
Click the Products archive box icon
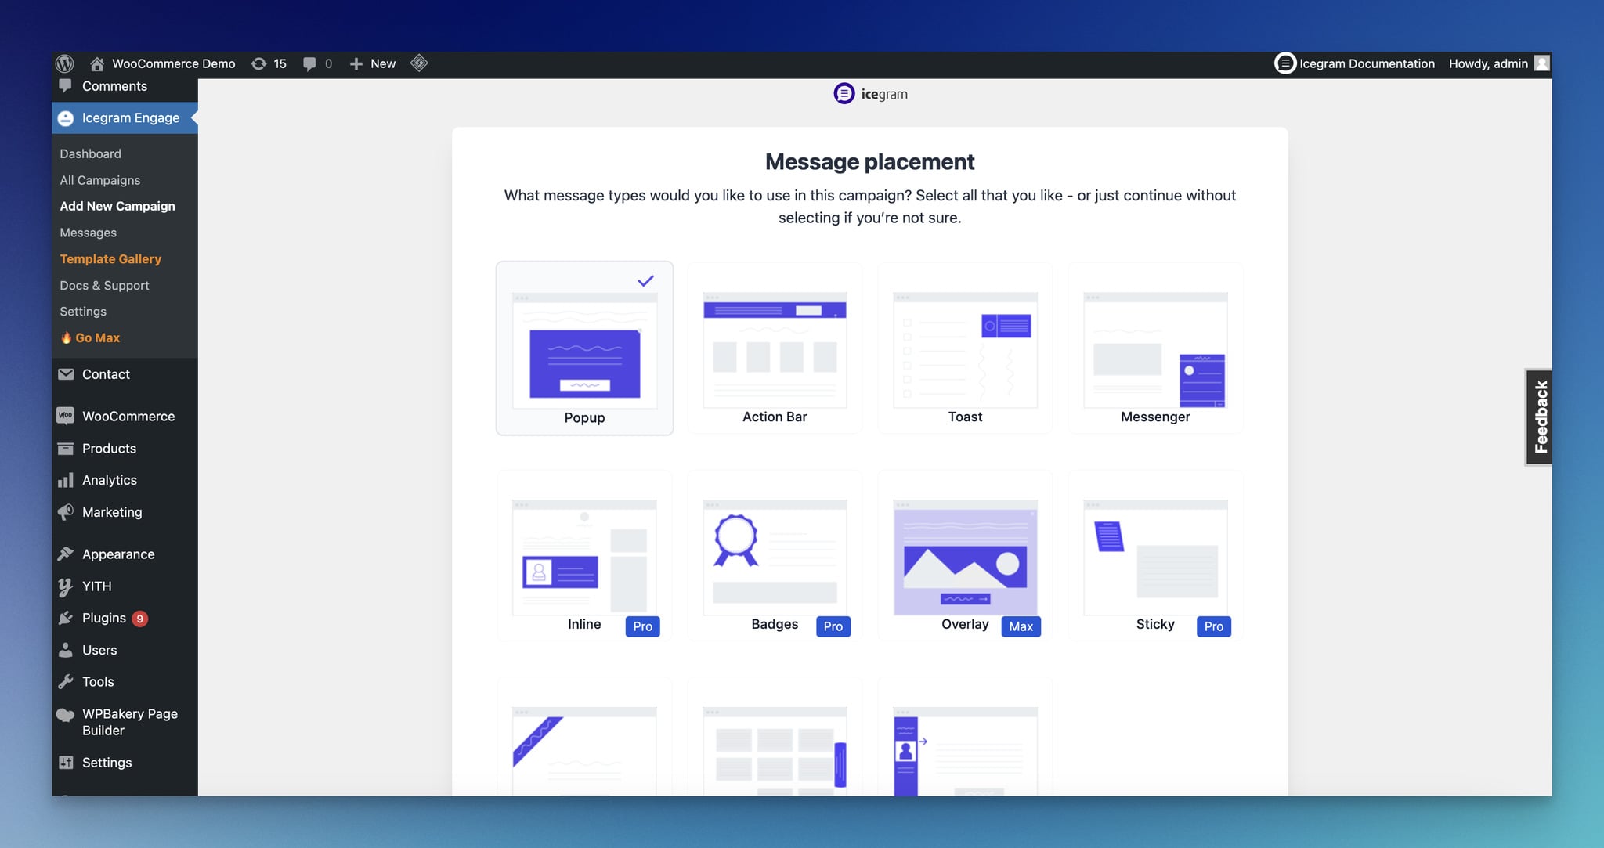click(66, 449)
